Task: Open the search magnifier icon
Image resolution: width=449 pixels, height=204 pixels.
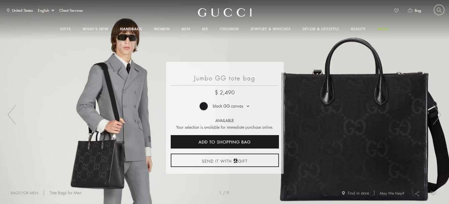Action: [x=439, y=10]
